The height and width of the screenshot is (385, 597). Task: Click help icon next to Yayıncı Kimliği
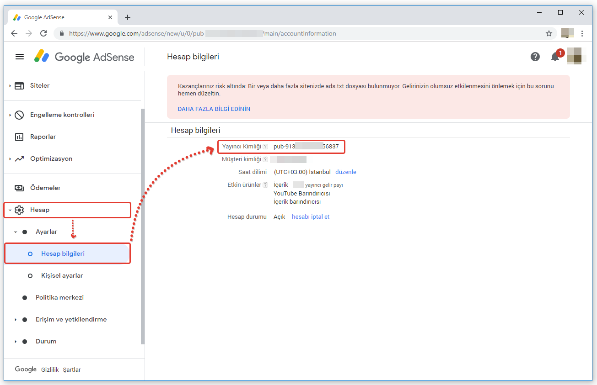pos(265,147)
